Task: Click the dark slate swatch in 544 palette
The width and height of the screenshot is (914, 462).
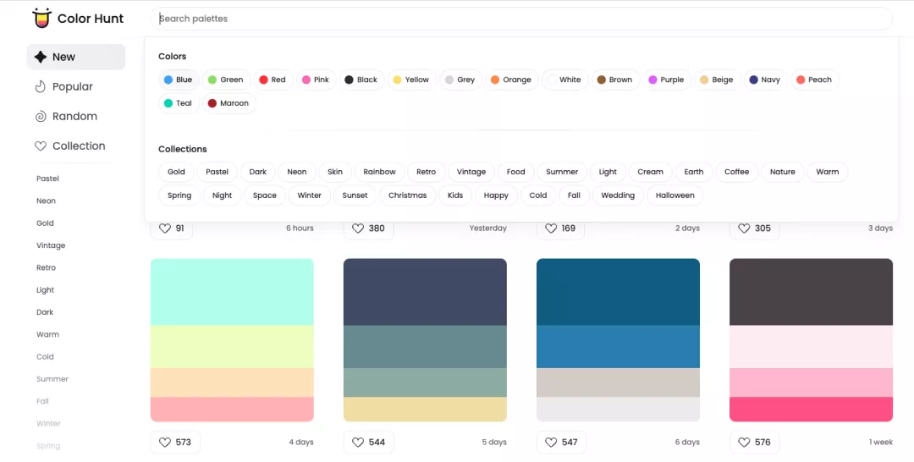Action: click(x=425, y=292)
